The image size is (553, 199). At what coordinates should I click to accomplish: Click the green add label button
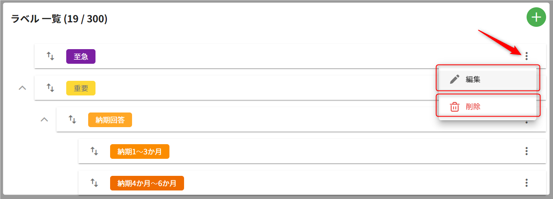[x=537, y=17]
